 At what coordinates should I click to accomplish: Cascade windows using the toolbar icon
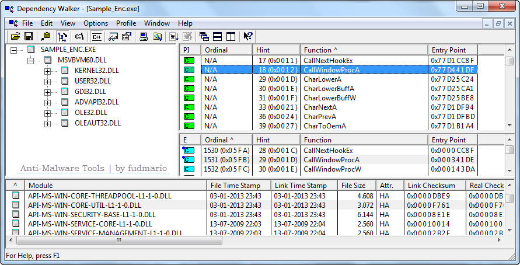tap(204, 36)
